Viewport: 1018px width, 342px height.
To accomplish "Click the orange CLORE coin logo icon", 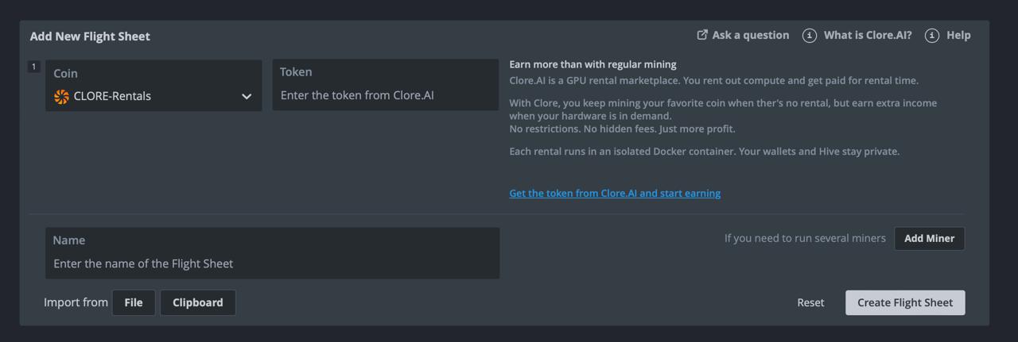I will [x=61, y=97].
